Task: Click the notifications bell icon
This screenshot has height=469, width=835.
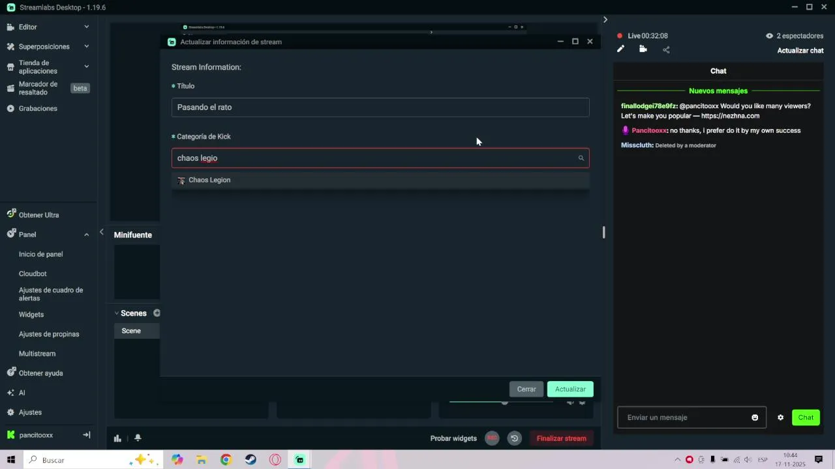Action: [138, 438]
